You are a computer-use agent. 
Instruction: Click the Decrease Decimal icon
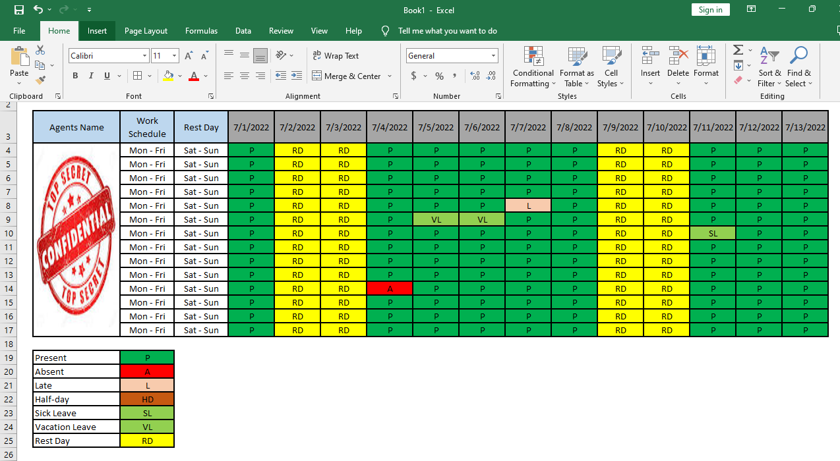pyautogui.click(x=491, y=76)
